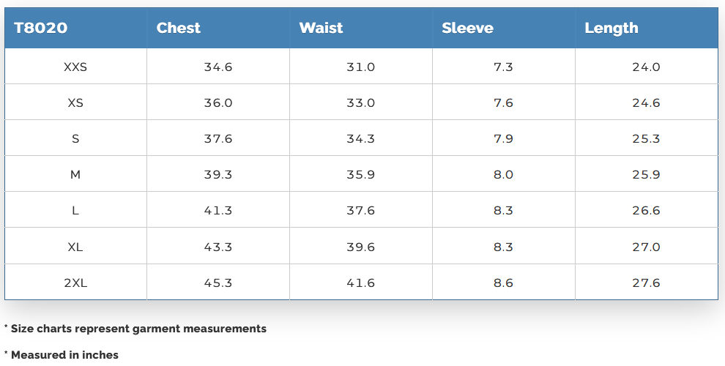Click sleeve value 8.6 for 2XL
725x366 pixels.
[504, 283]
